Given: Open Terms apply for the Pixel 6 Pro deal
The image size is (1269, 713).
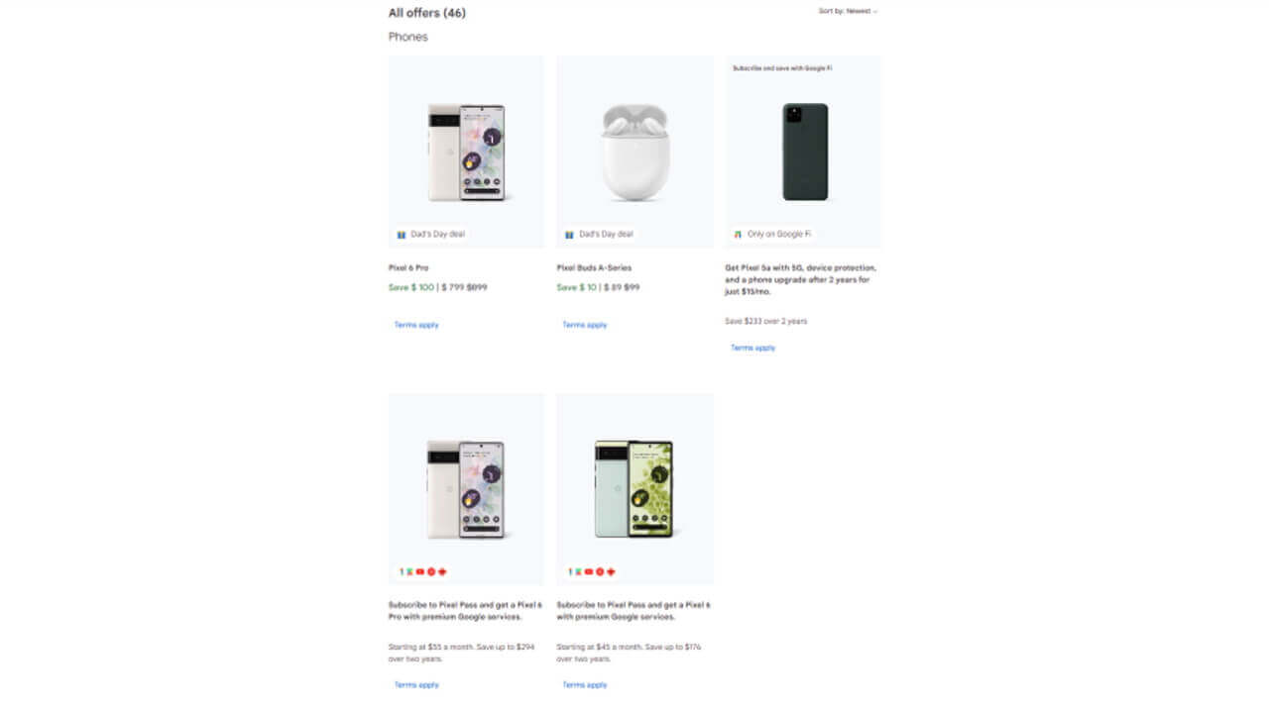Looking at the screenshot, I should coord(414,324).
